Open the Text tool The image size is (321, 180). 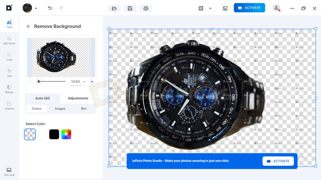coord(9,72)
